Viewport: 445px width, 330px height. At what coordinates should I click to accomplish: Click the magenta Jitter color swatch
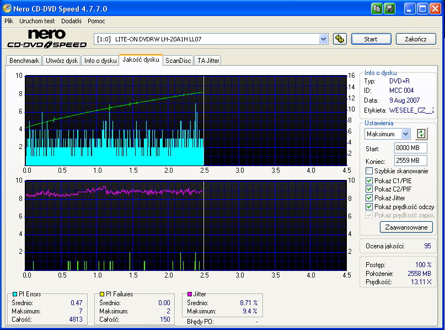190,294
